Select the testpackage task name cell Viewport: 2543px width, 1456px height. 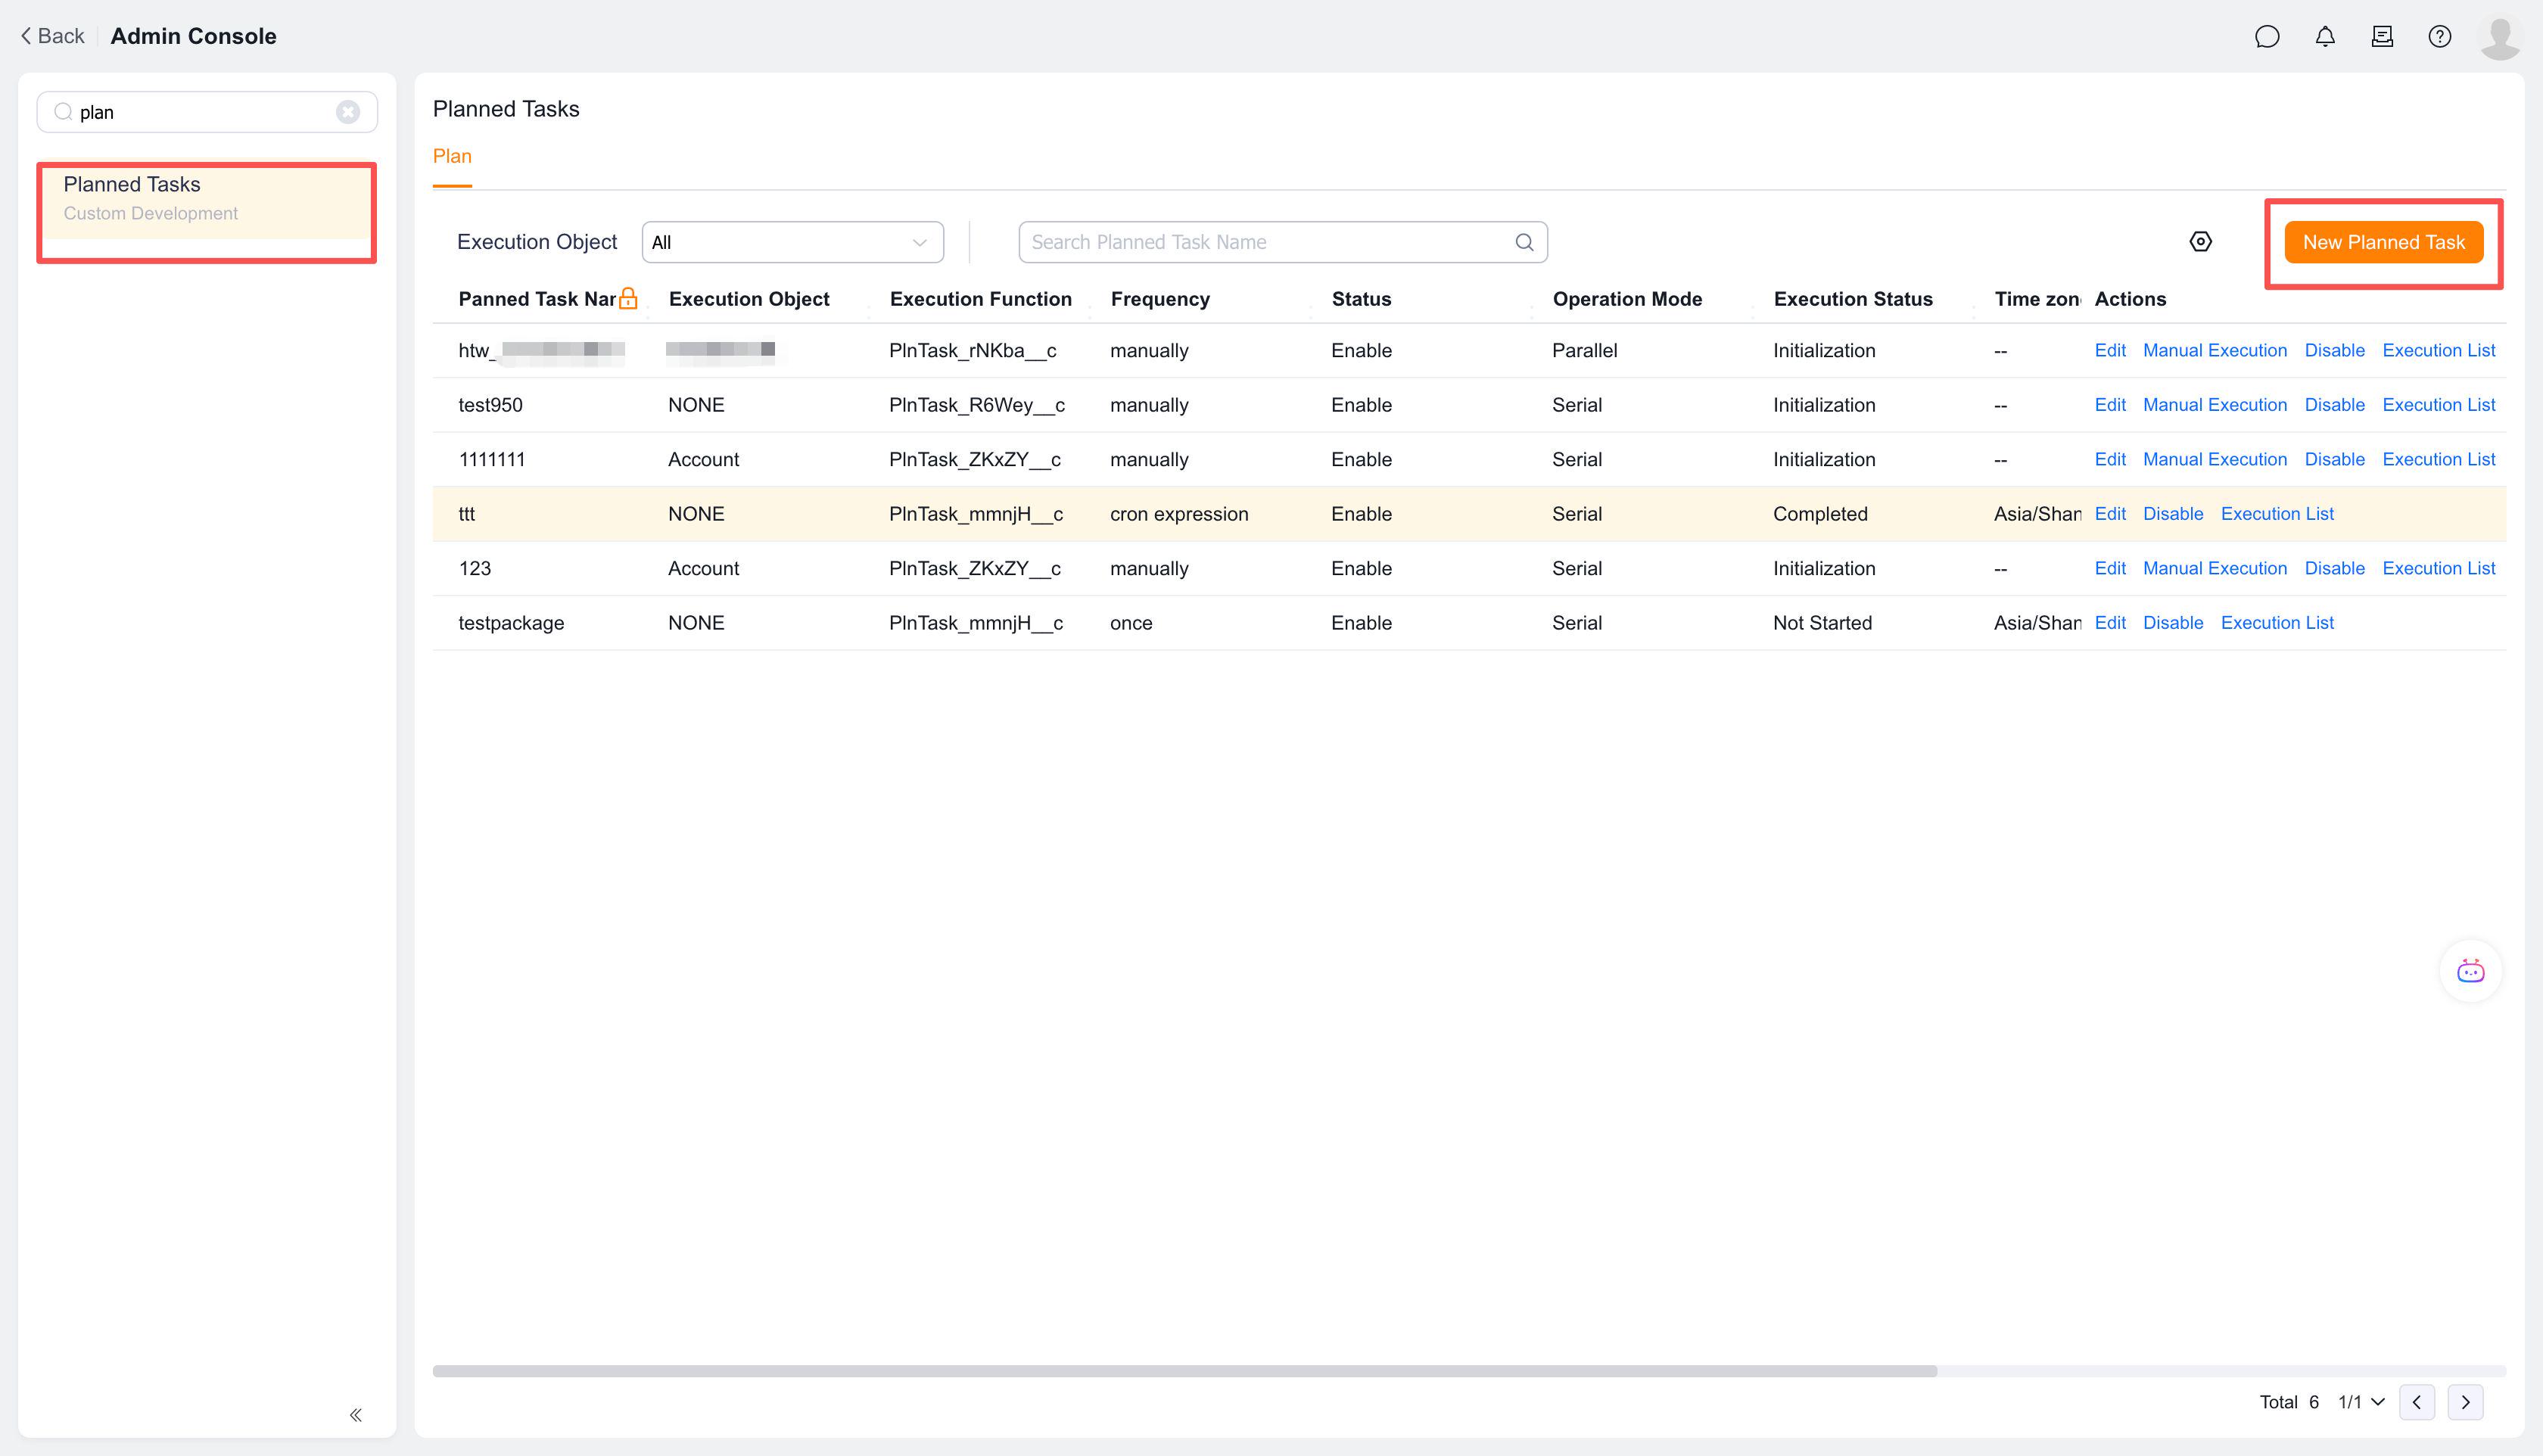(x=511, y=623)
